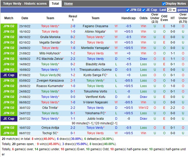Select the Jubilo Iwata team name

pos(95,119)
